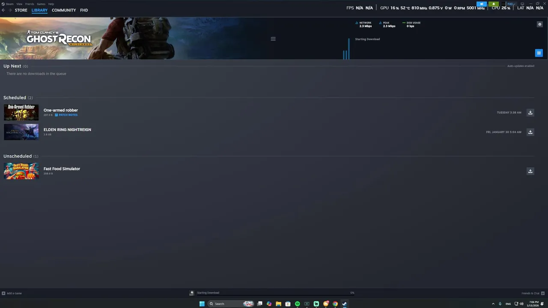
Task: Switch to the COMMUNITY tab
Action: 64,10
